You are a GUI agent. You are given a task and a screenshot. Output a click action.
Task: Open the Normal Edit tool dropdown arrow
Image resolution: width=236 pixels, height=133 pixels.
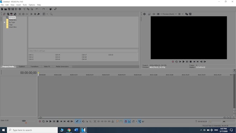point(80,122)
